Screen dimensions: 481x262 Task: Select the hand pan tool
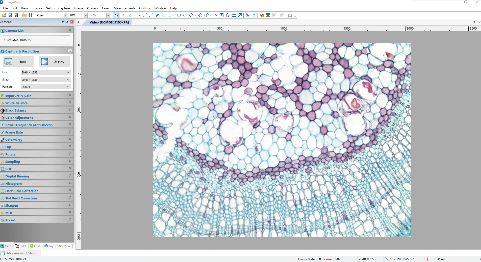[x=116, y=15]
